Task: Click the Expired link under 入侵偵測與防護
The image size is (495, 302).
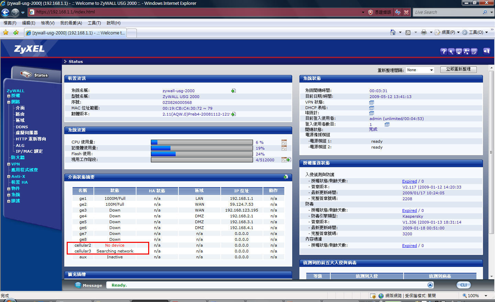Action: pos(409,181)
